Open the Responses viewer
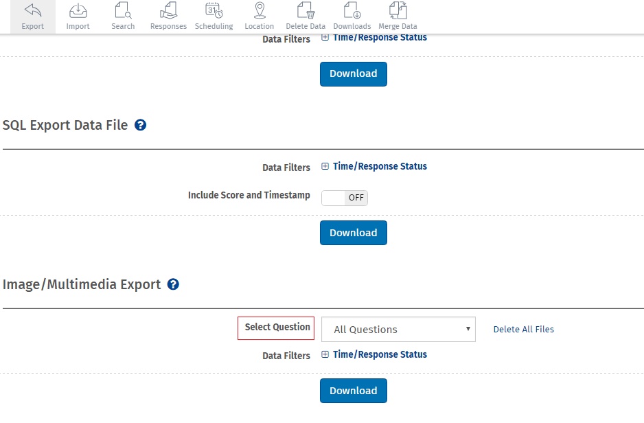The image size is (644, 423). pos(168,16)
